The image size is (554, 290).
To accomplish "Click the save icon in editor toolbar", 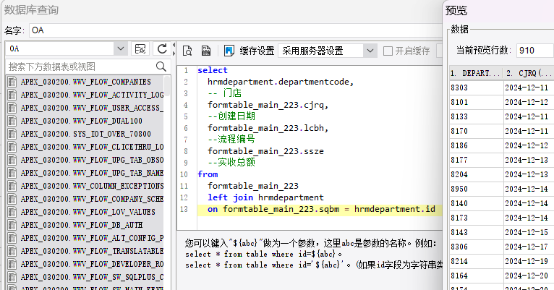I will (x=206, y=51).
